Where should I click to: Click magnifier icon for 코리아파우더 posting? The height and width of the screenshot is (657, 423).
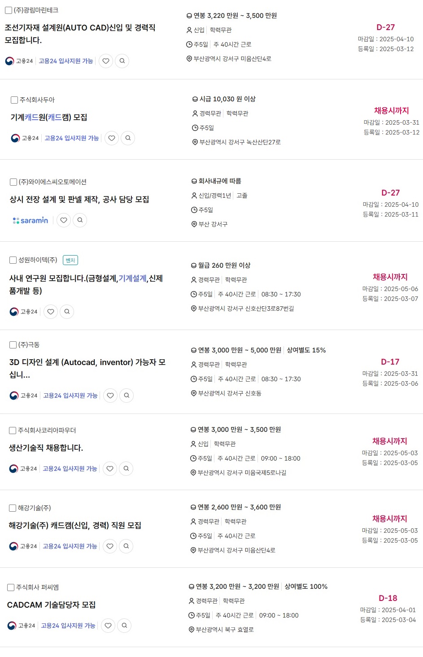tap(126, 469)
